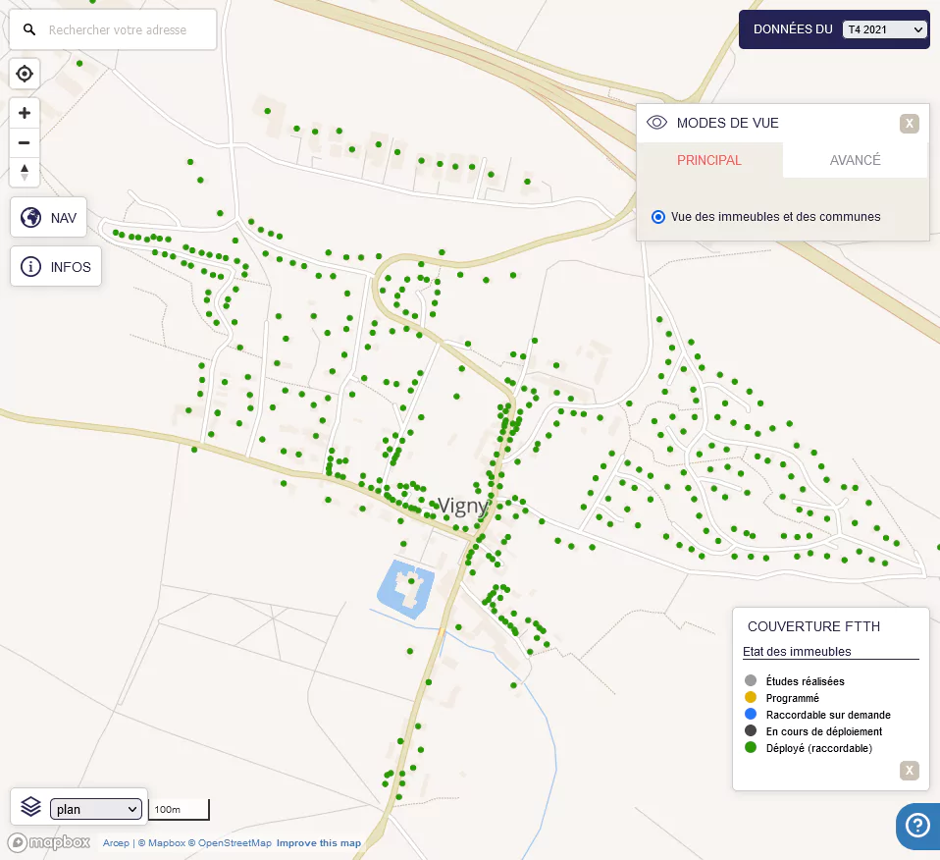Expand the 'plan' map style dropdown
Image resolution: width=940 pixels, height=860 pixels.
coord(96,809)
